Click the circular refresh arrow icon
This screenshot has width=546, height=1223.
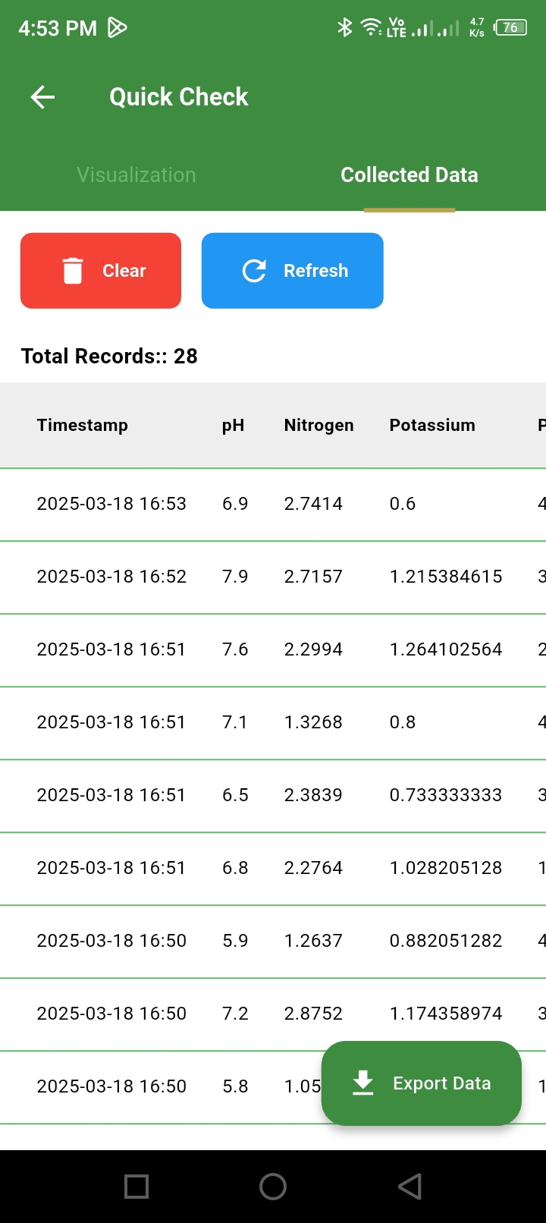pos(254,271)
